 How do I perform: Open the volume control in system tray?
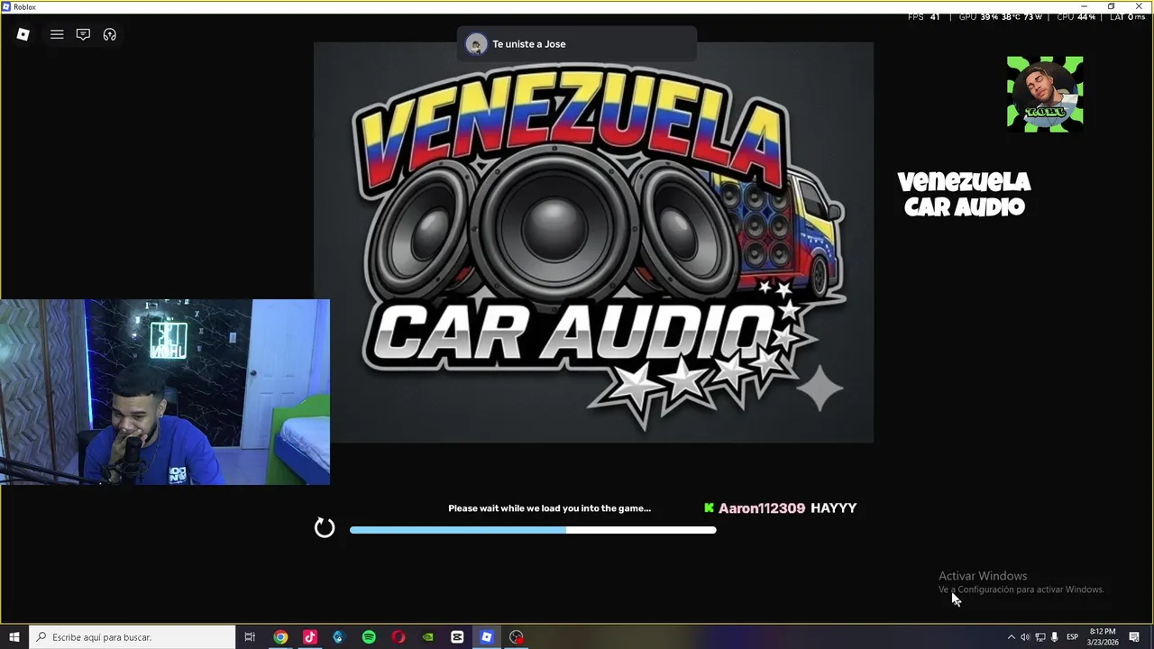1025,637
